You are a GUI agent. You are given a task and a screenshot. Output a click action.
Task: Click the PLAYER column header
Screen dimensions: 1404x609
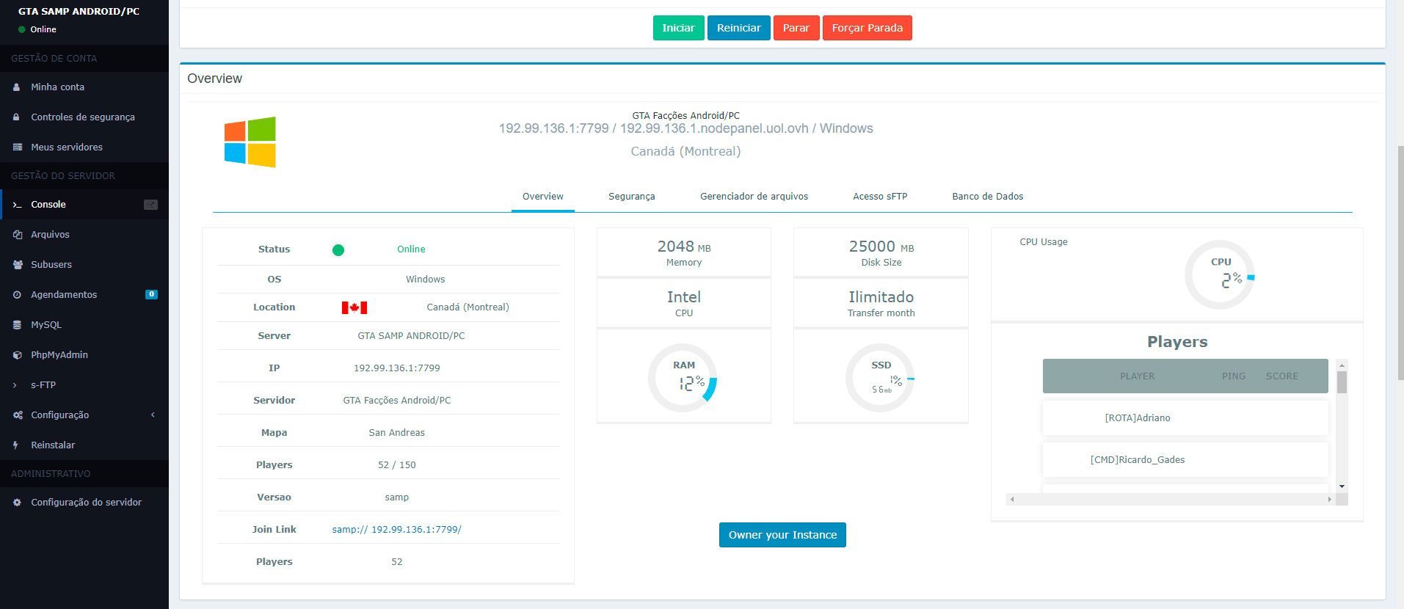click(1137, 376)
